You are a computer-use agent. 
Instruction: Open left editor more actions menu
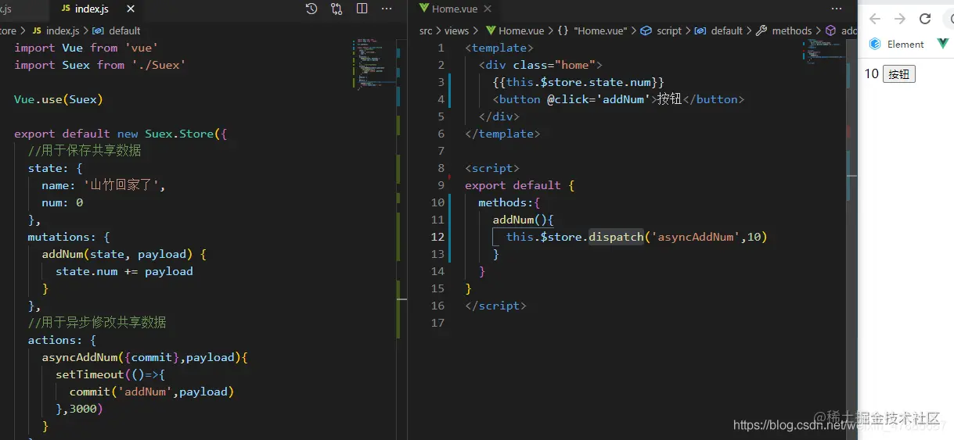387,9
